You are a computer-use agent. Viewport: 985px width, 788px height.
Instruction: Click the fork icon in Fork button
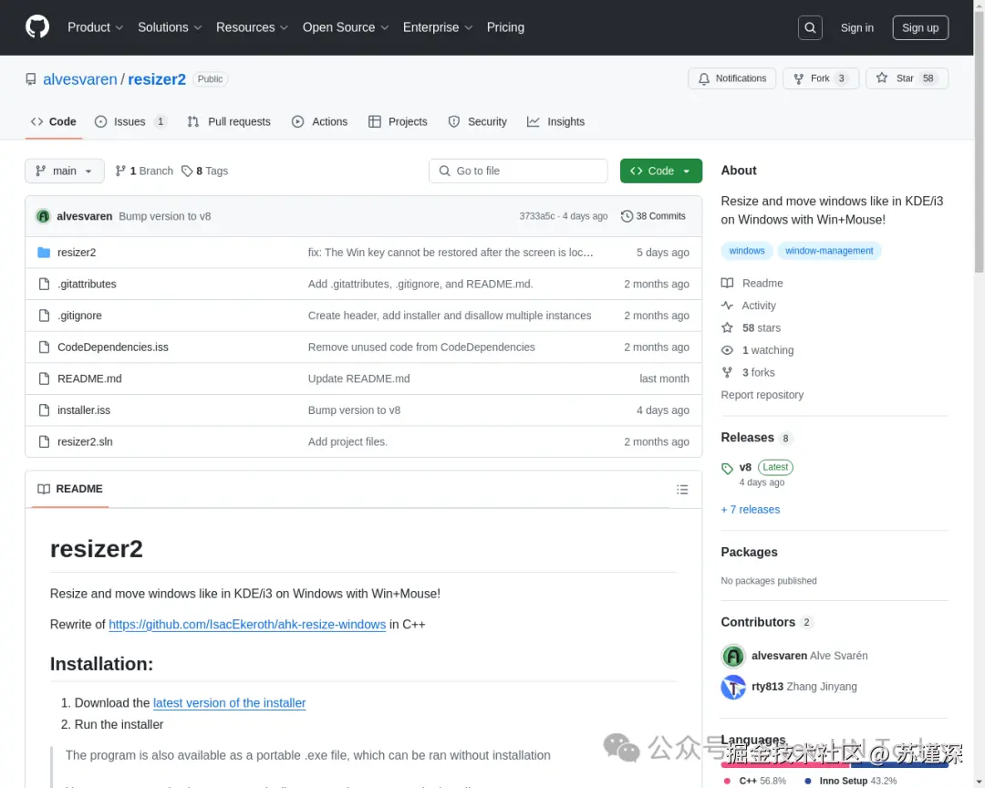798,78
